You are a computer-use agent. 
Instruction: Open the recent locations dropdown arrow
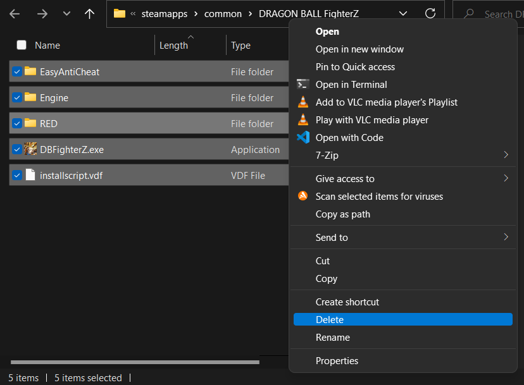coord(66,14)
